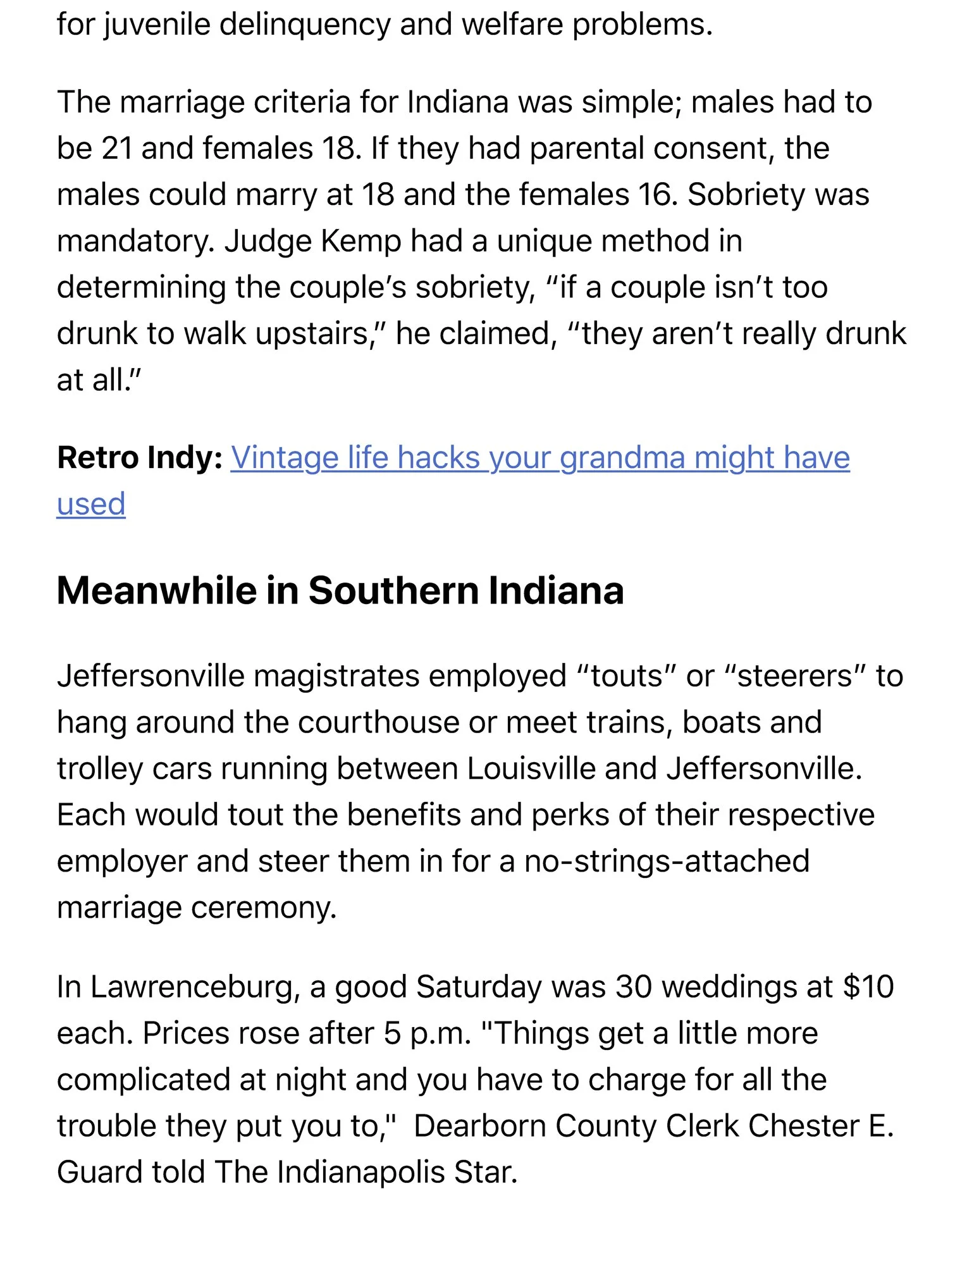Click the phrase 'no-strings-attached'
Image resolution: width=967 pixels, height=1265 pixels.
(x=667, y=861)
